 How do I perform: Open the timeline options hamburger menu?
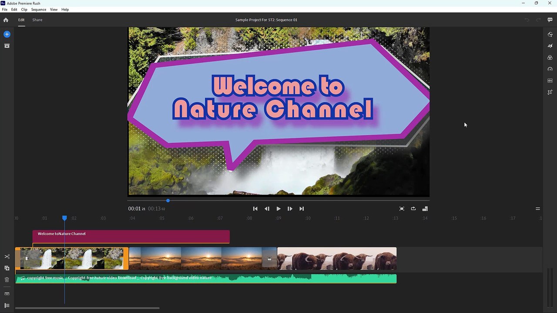538,209
